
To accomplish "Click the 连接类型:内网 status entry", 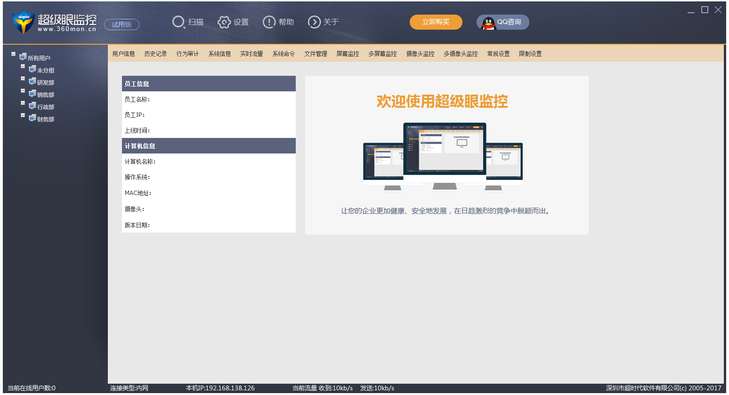I will click(x=130, y=388).
